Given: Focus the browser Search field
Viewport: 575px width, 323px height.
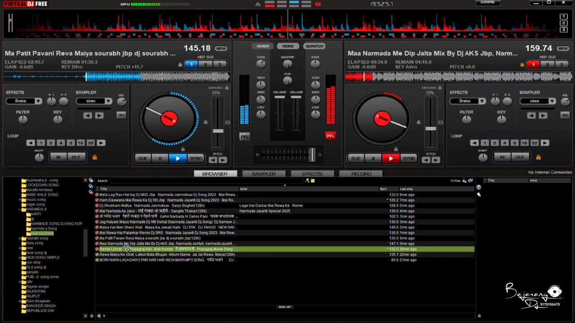Looking at the screenshot, I should (x=207, y=181).
